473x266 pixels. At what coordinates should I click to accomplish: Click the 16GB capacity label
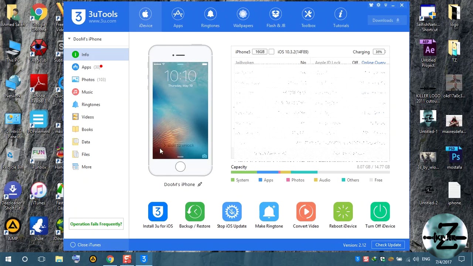coord(260,52)
